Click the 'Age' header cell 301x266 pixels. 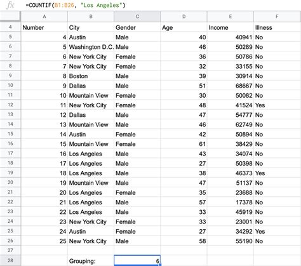(184, 27)
